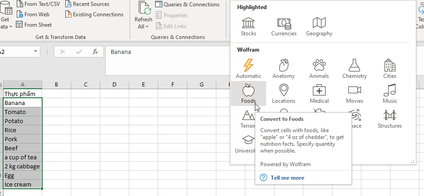This screenshot has height=196, width=424.
Task: Click the Ice cream cell
Action: 23,185
